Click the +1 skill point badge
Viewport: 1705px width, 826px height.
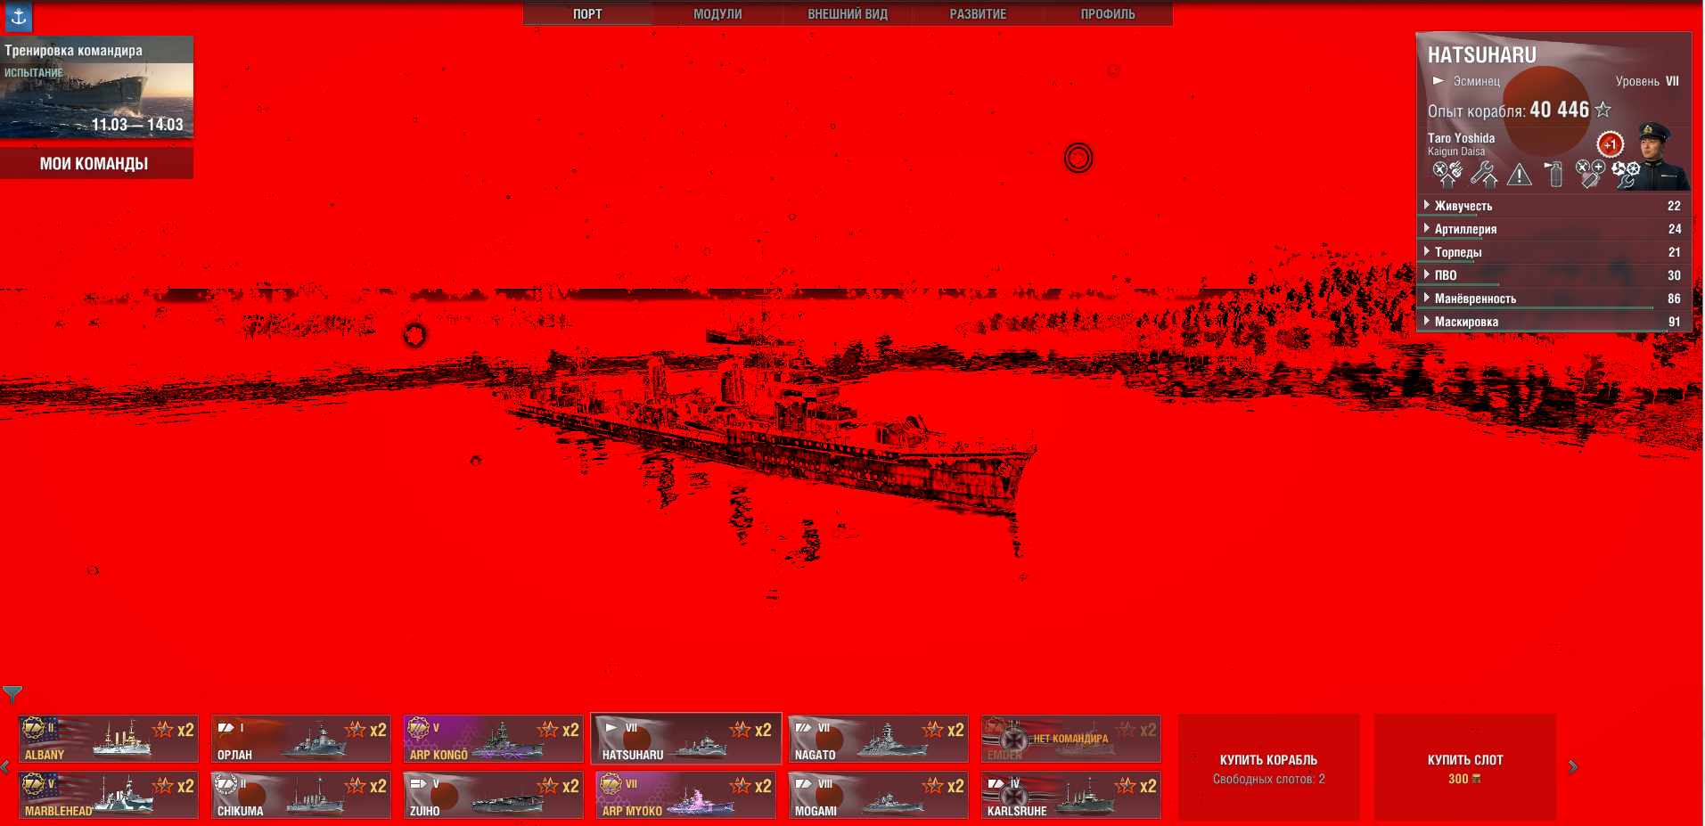pos(1610,144)
